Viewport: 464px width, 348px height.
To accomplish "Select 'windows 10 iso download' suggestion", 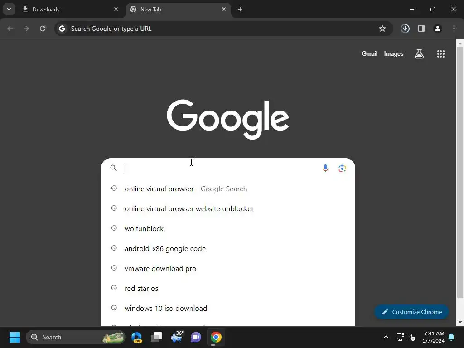I will coord(228,308).
